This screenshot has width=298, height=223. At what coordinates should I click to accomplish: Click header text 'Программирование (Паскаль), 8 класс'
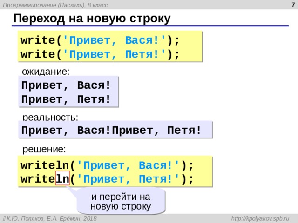tap(55, 5)
